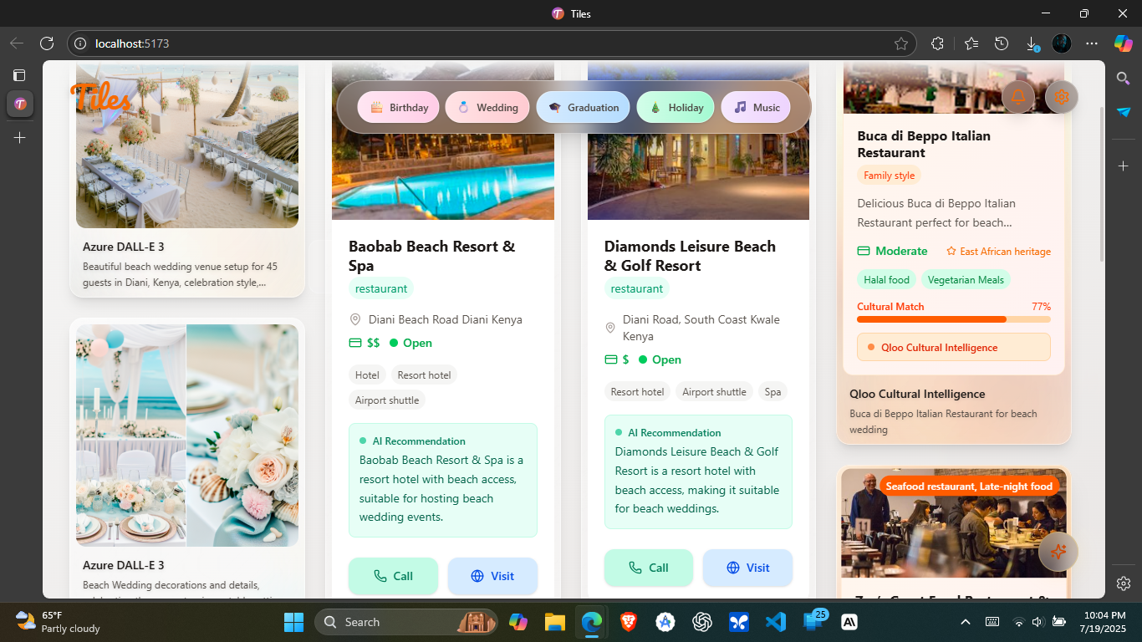Open the Windows Start menu

294,622
